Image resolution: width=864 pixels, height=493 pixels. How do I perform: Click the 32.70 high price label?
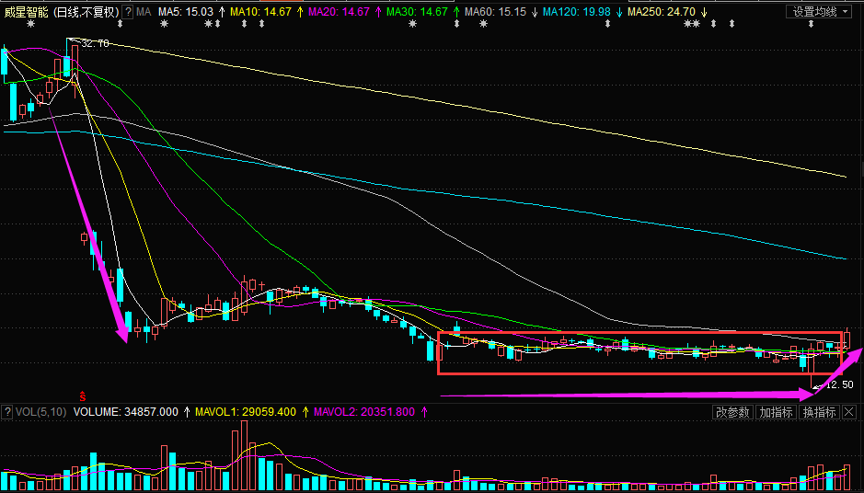(x=95, y=43)
